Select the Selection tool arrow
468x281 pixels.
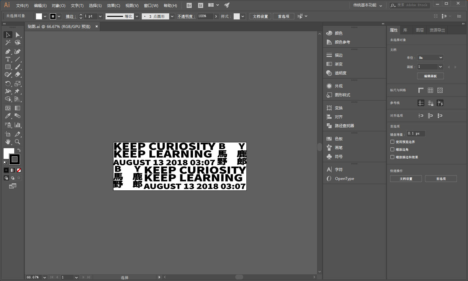[x=8, y=35]
